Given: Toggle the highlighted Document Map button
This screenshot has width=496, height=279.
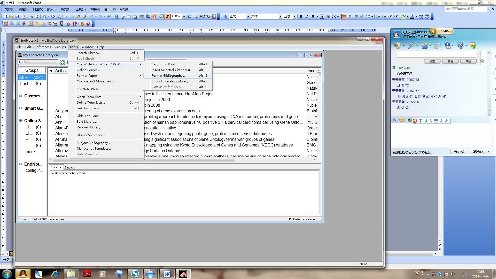Looking at the screenshot, I should [x=154, y=17].
